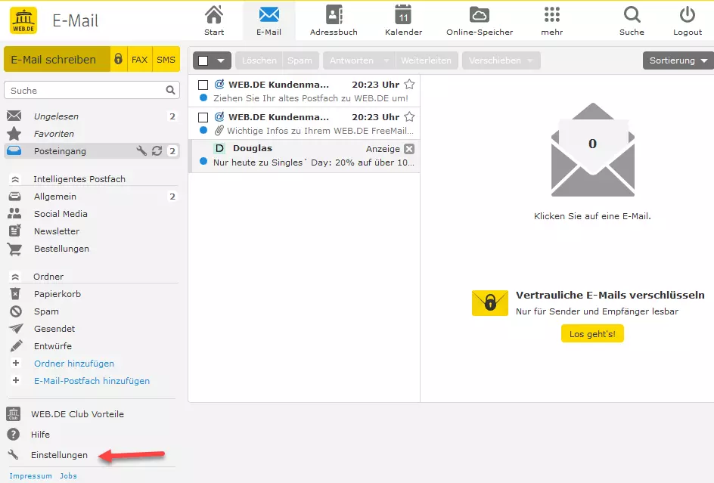Toggle unread dot on 'Ziehen Sie Ihr altes Postfach' email

pos(203,98)
